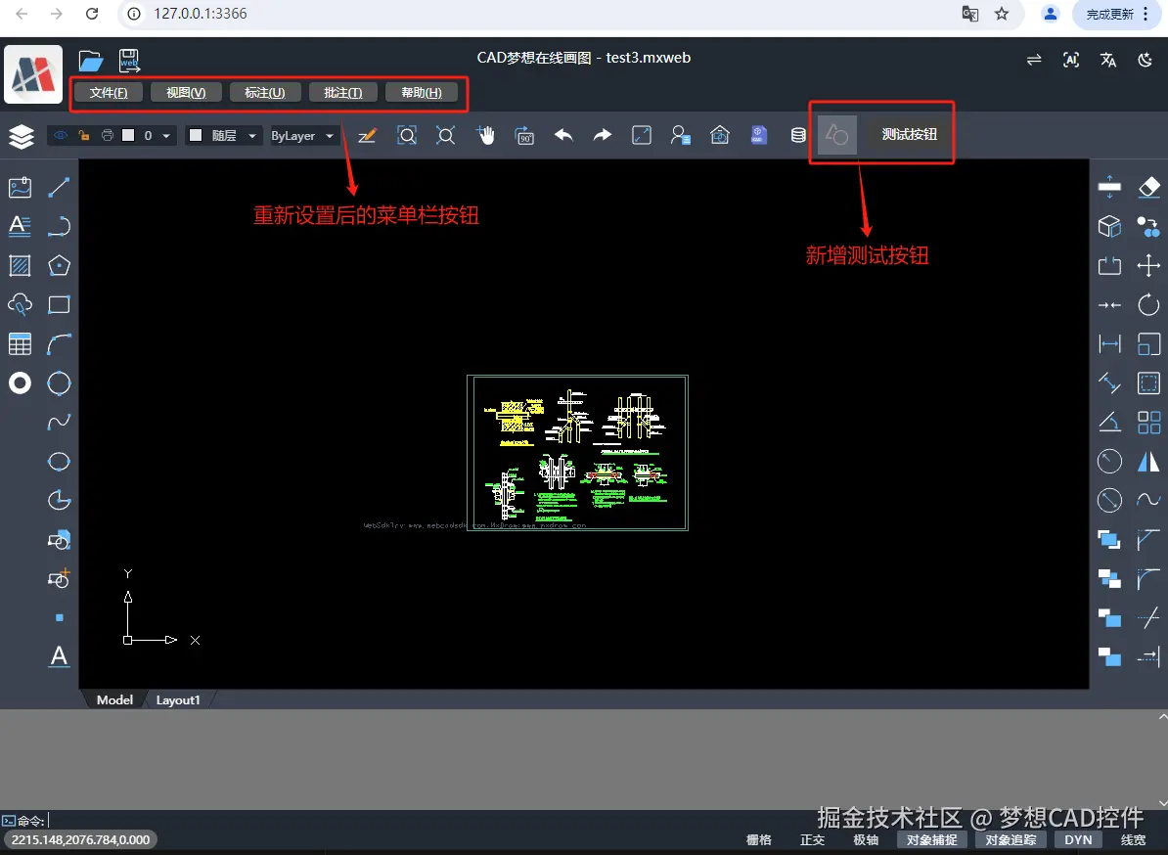Screen dimensions: 1168x855
Task: Select the Revision cloud tool
Action: click(x=21, y=304)
